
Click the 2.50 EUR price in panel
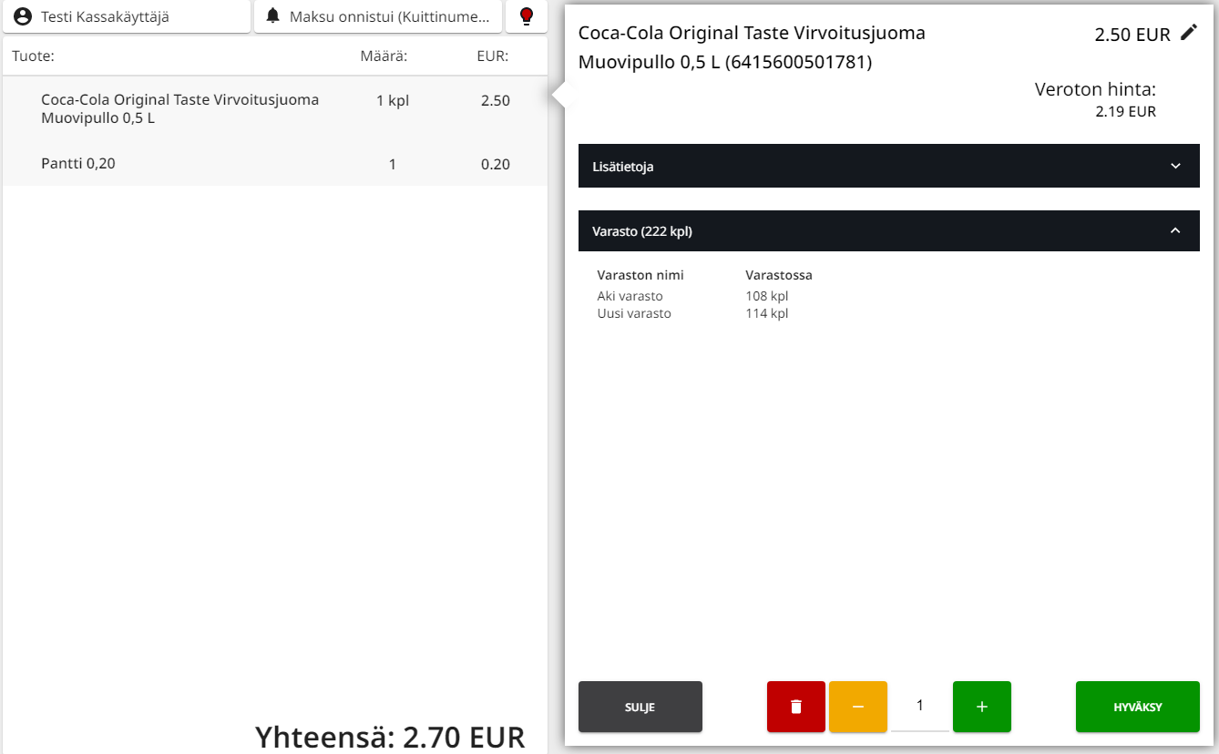[1132, 36]
